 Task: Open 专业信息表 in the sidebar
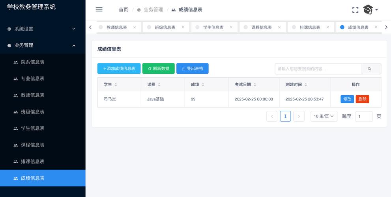43,79
